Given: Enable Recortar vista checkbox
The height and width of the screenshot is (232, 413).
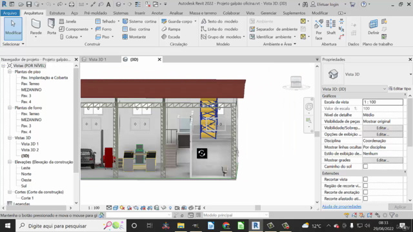Looking at the screenshot, I should coord(365,179).
